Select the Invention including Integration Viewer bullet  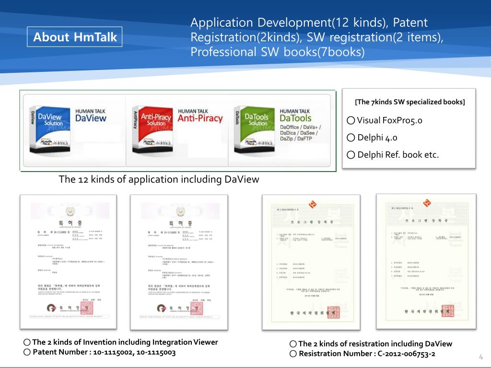(x=27, y=342)
